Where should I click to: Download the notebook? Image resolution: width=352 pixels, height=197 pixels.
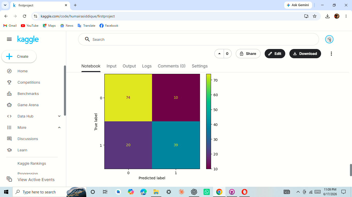305,54
